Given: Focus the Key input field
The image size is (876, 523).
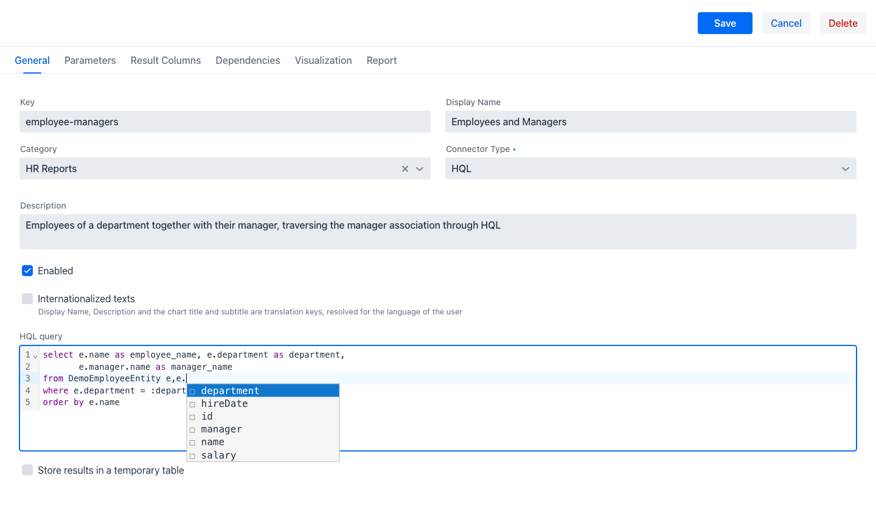Looking at the screenshot, I should click(225, 122).
